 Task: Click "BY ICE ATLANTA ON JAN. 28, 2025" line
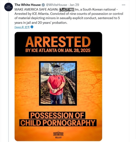pyautogui.click(x=58, y=50)
